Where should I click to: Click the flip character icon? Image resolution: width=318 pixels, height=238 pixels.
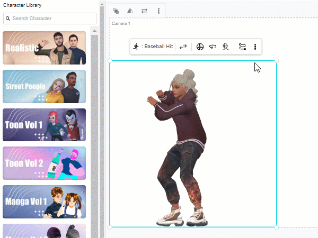click(x=130, y=11)
